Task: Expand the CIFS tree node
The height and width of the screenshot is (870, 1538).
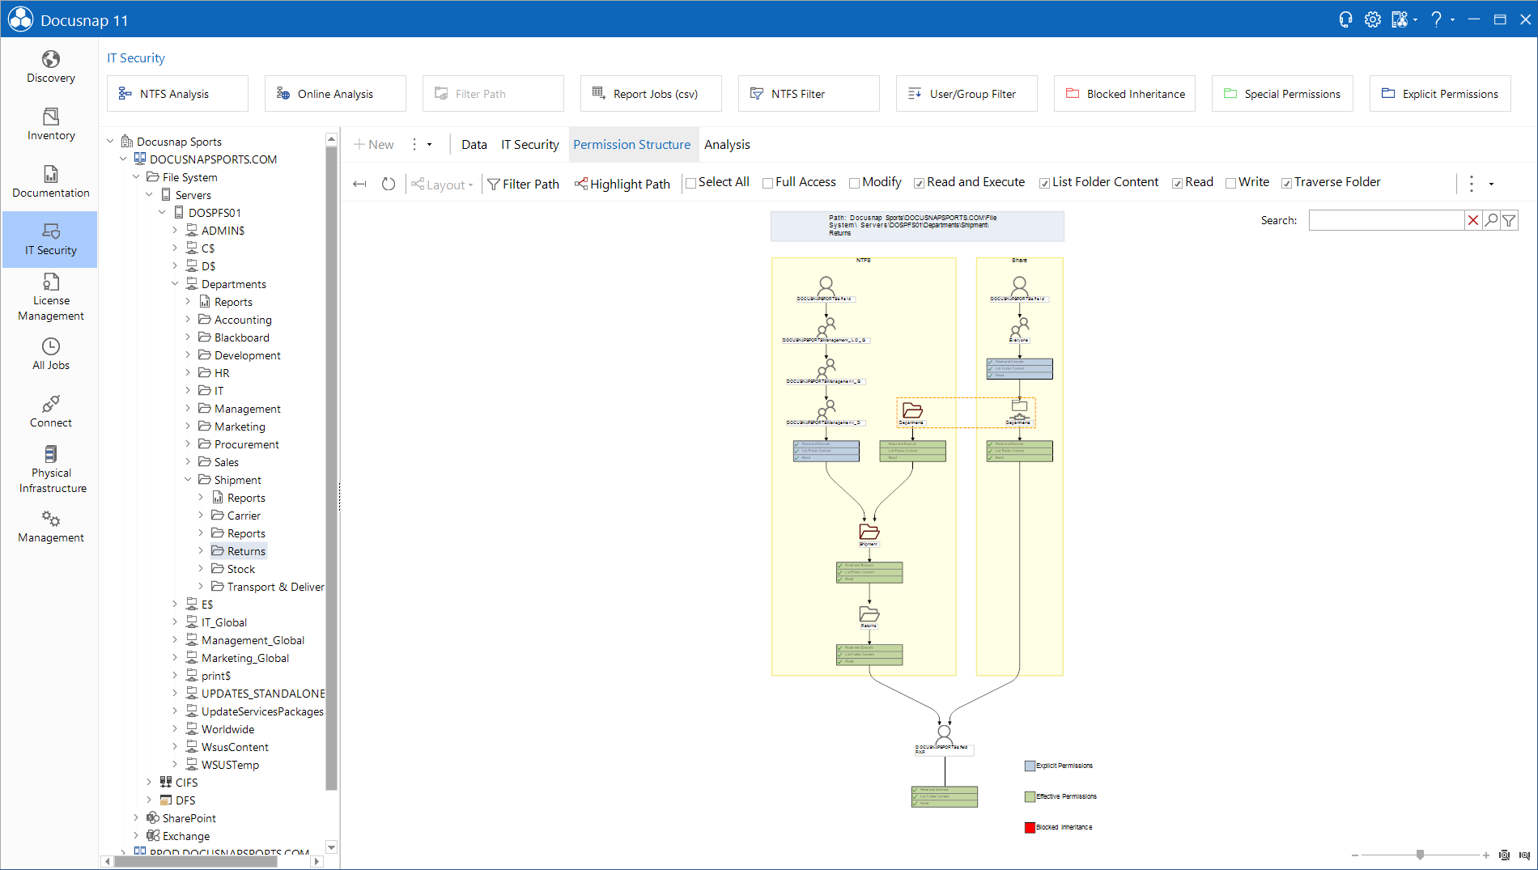Action: (149, 783)
